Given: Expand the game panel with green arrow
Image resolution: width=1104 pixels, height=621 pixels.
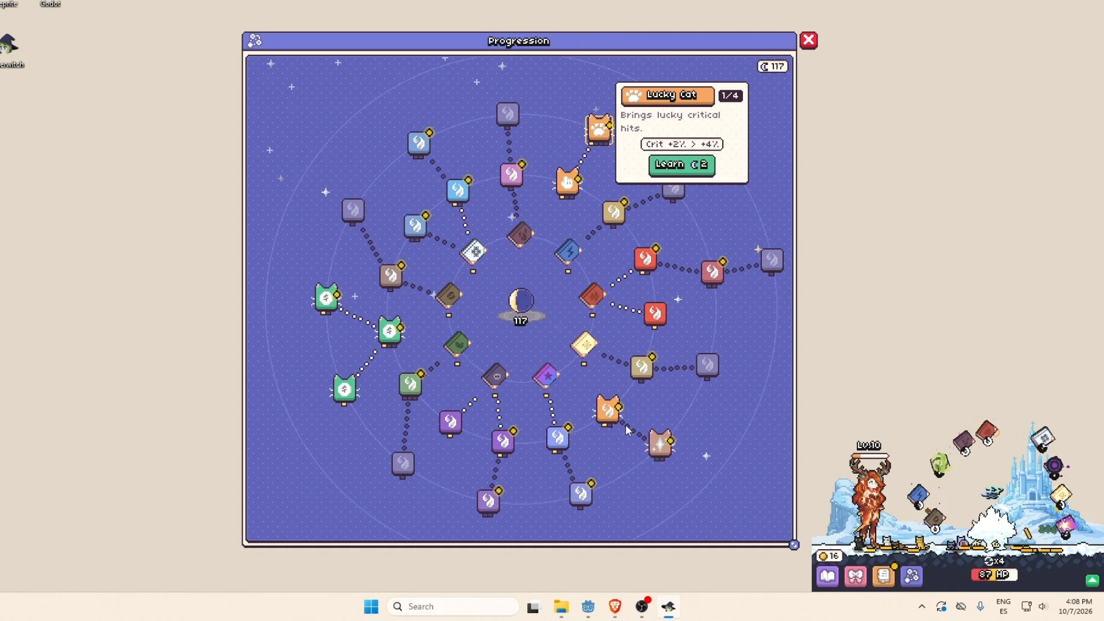Looking at the screenshot, I should (1092, 580).
